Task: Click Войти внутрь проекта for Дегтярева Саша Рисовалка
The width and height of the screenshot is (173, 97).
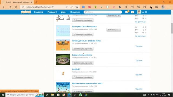Action: coord(83,34)
